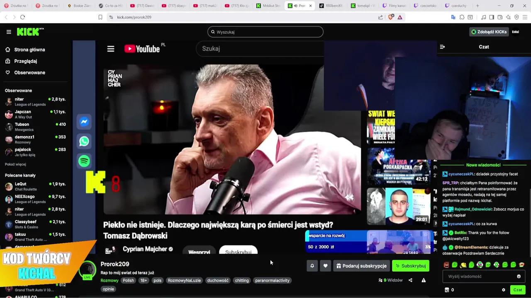The width and height of the screenshot is (531, 298).
Task: Click the RozmowyNaLuzie tag
Action: click(x=184, y=280)
